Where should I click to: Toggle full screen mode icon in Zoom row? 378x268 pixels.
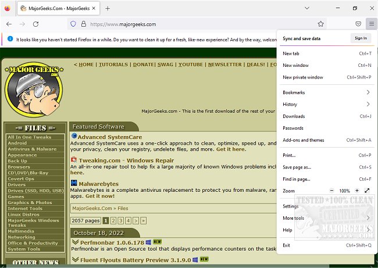click(x=367, y=191)
